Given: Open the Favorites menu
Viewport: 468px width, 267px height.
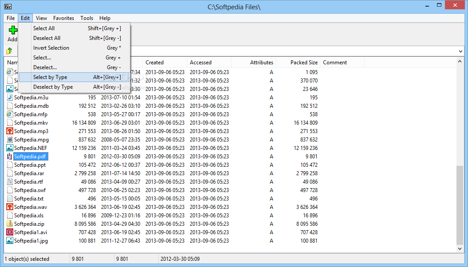Looking at the screenshot, I should click(63, 18).
